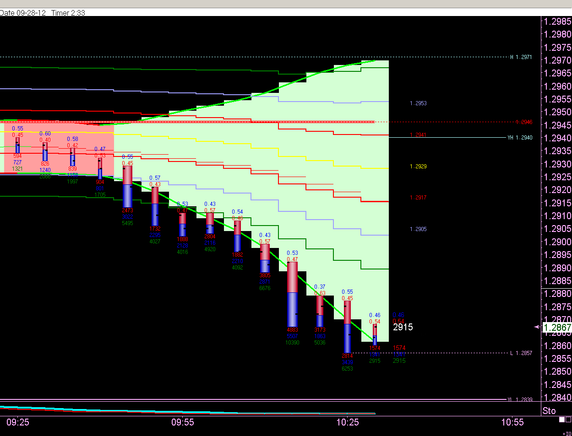Click the green total volume 1321
This screenshot has width=572, height=436.
tap(17, 169)
